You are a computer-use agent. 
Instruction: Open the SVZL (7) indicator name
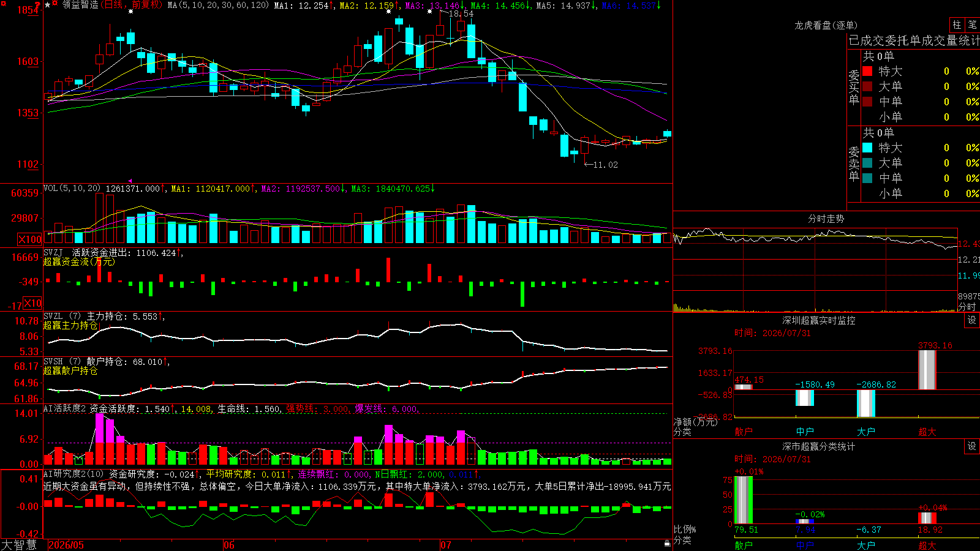[x=62, y=316]
